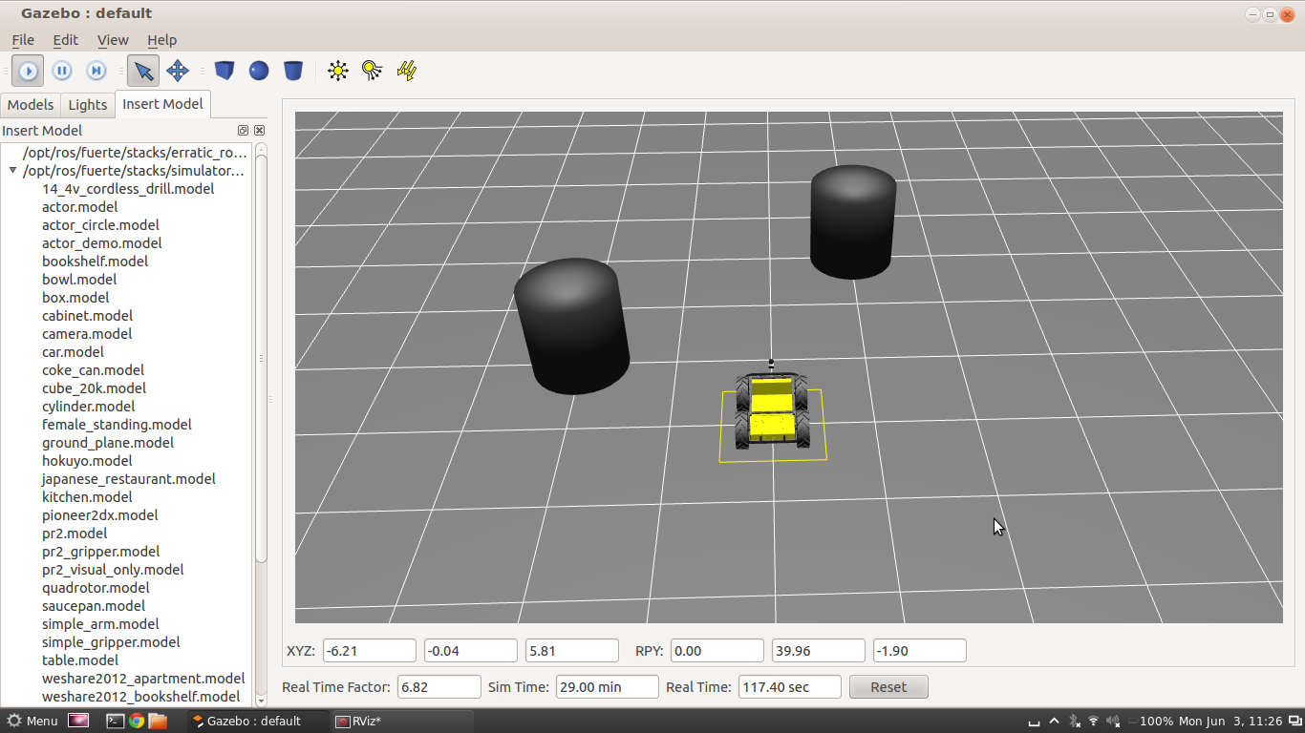The width and height of the screenshot is (1305, 733).
Task: Choose pioneer2dx.model from the list
Action: pos(100,515)
